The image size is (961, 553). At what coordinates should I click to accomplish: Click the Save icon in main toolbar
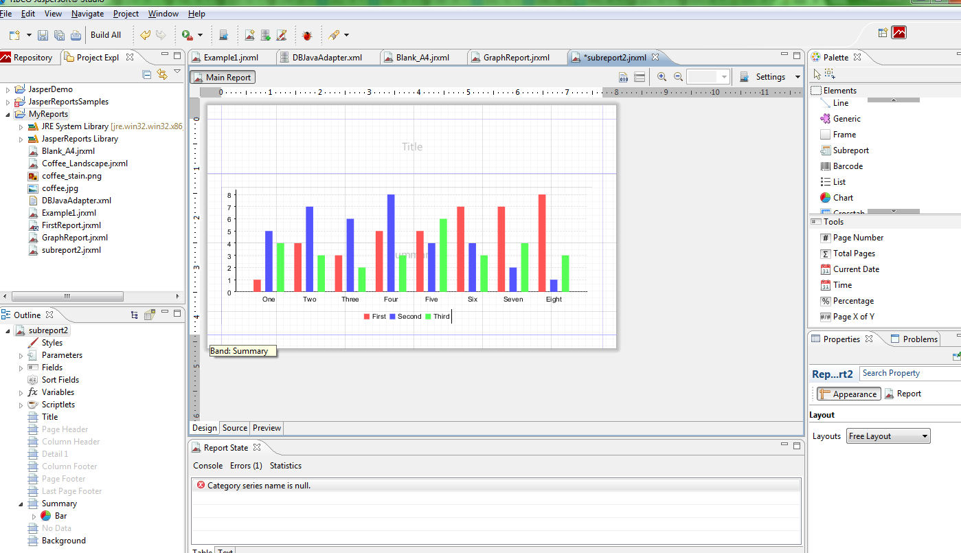(43, 35)
